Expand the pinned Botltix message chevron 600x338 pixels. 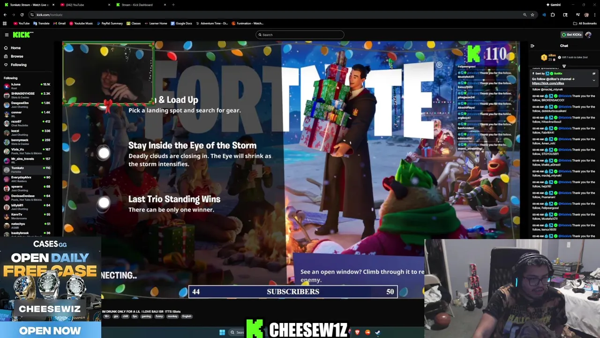coord(594,80)
